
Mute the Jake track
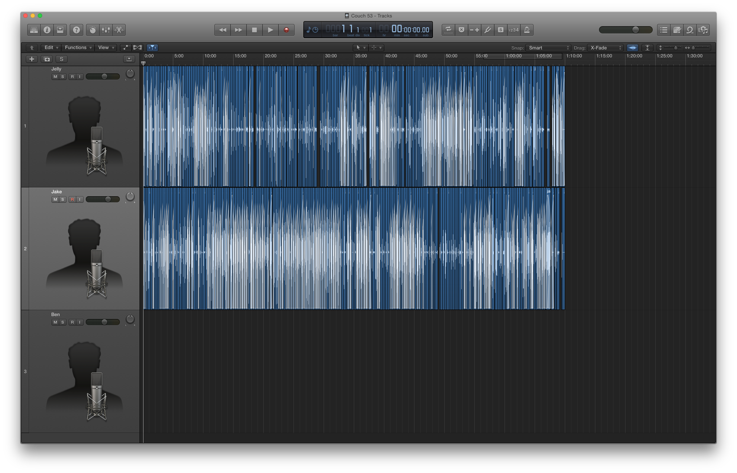click(55, 199)
